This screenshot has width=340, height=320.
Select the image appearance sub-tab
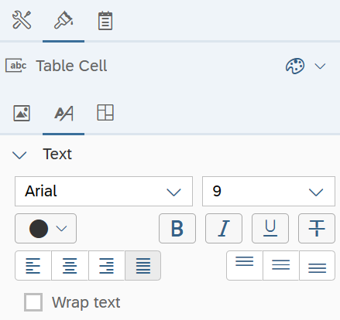point(22,113)
